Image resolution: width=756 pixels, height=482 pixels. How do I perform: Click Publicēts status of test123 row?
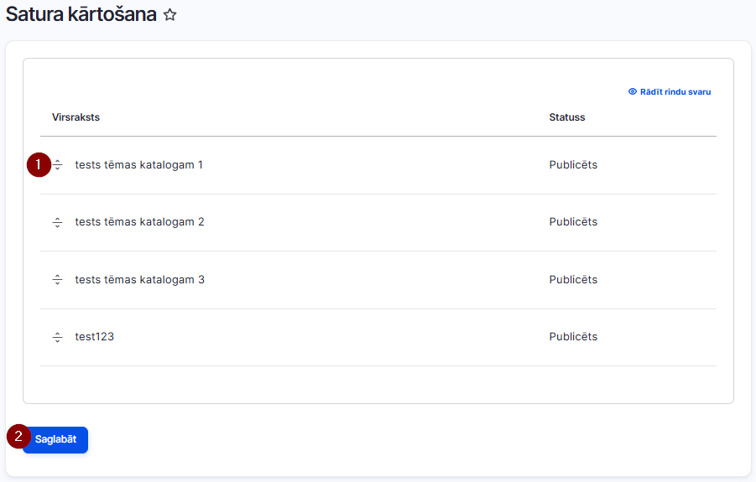click(573, 337)
